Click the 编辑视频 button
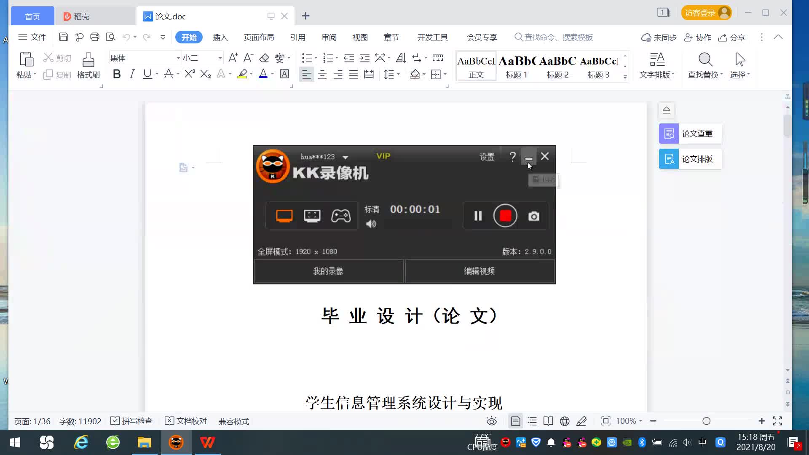Viewport: 809px width, 455px height. point(480,271)
